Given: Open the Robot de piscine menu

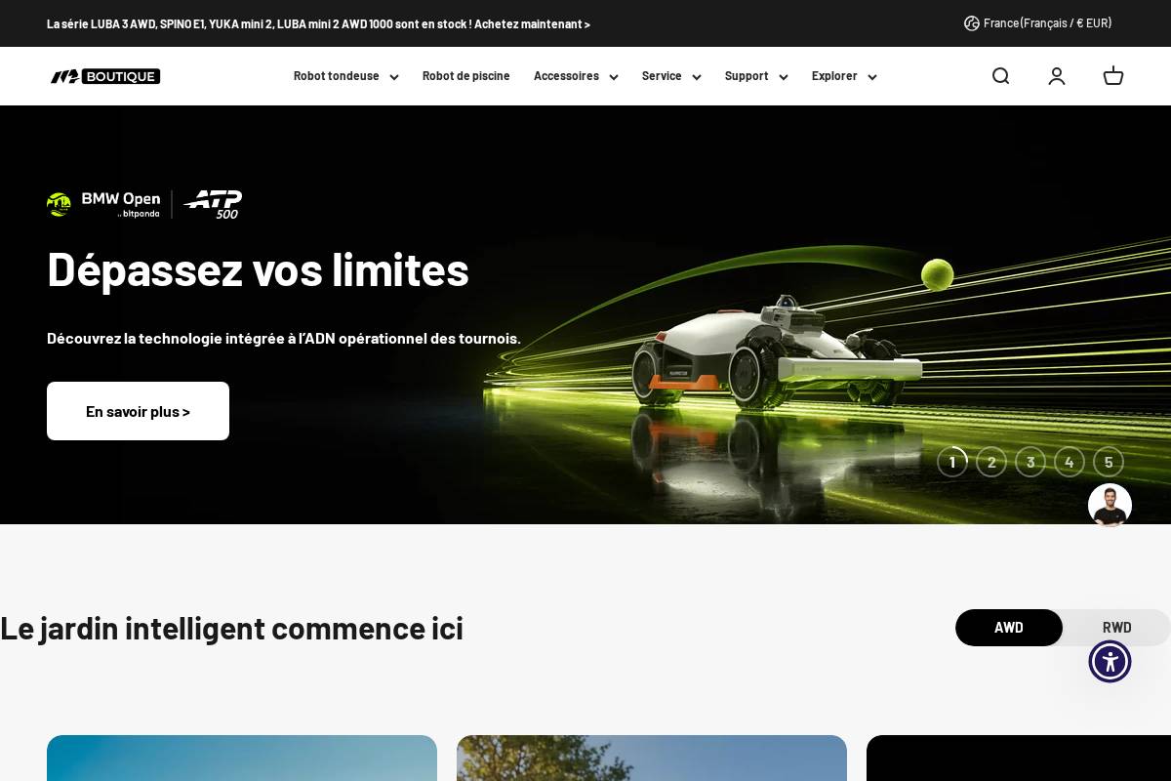Looking at the screenshot, I should pos(465,76).
